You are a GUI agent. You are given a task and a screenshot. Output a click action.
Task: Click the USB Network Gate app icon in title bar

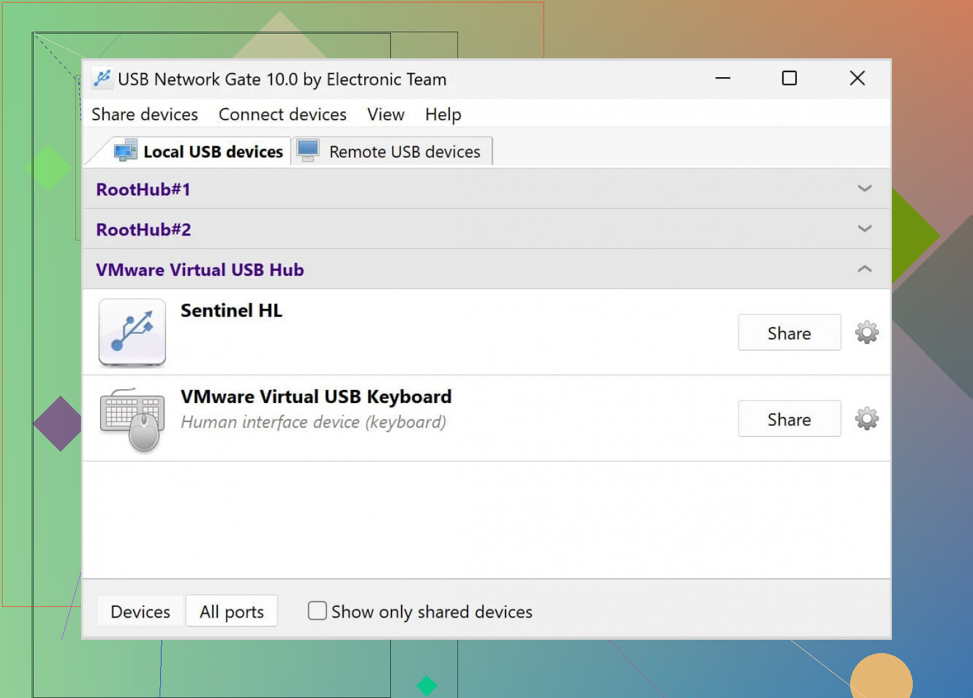pos(102,78)
